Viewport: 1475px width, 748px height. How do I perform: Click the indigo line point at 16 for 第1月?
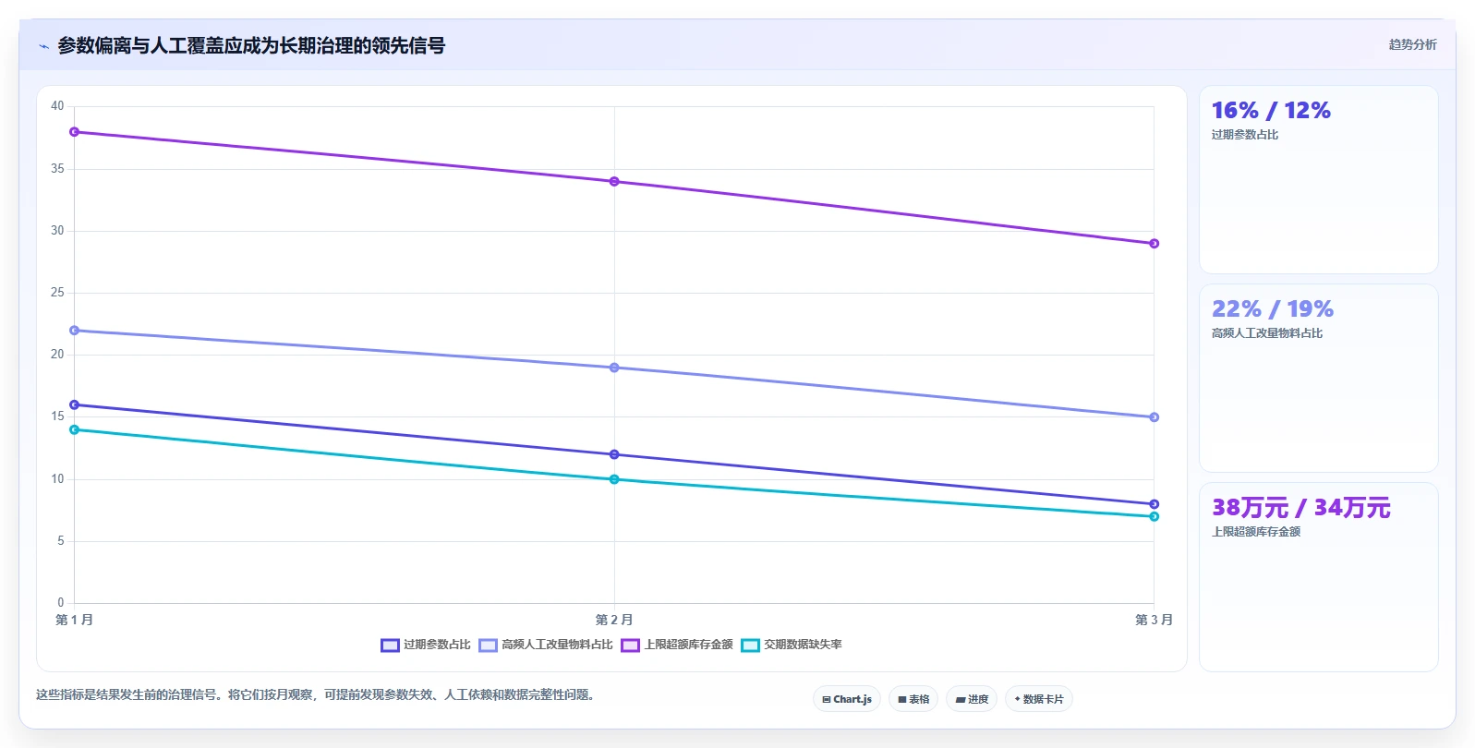pos(75,404)
